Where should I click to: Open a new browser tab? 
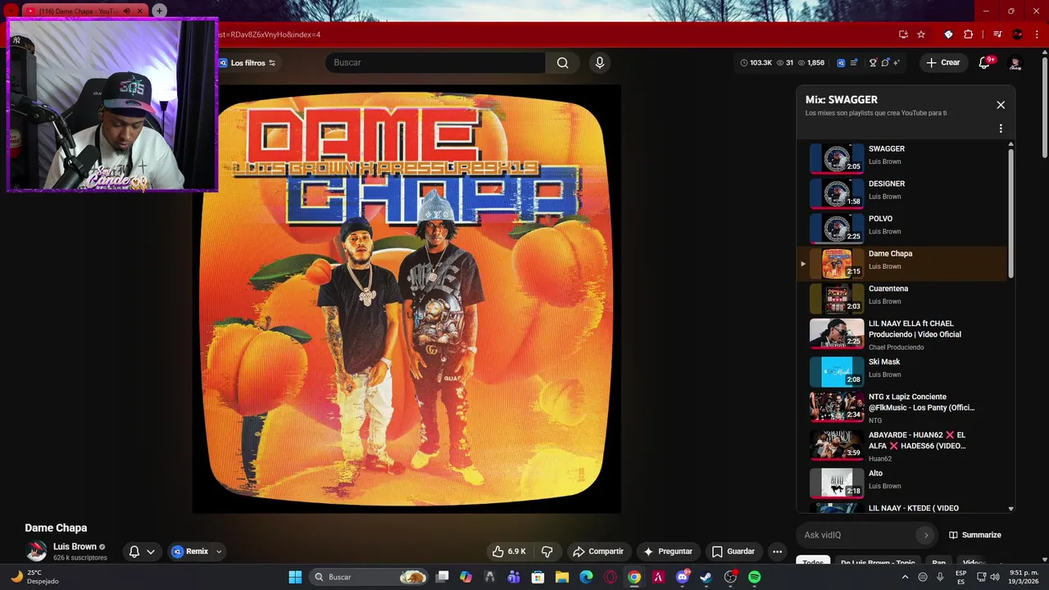pos(159,11)
